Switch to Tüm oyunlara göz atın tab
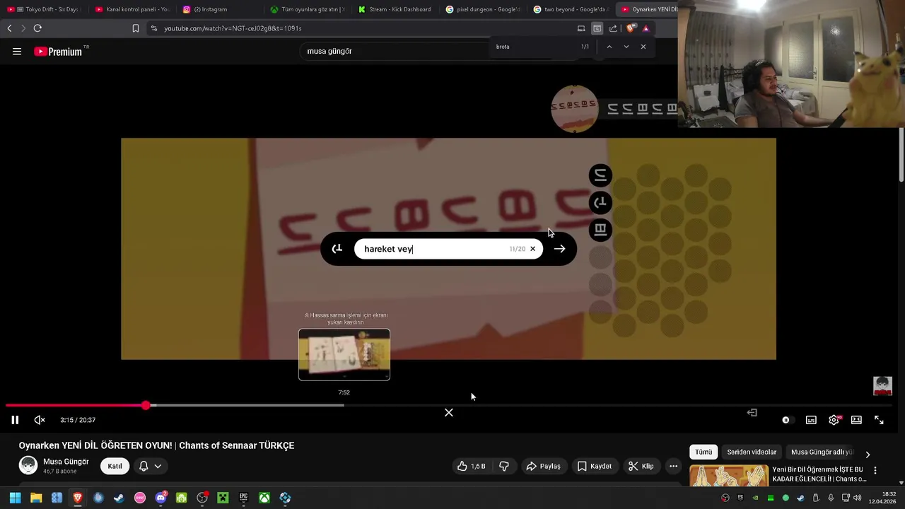 [307, 9]
